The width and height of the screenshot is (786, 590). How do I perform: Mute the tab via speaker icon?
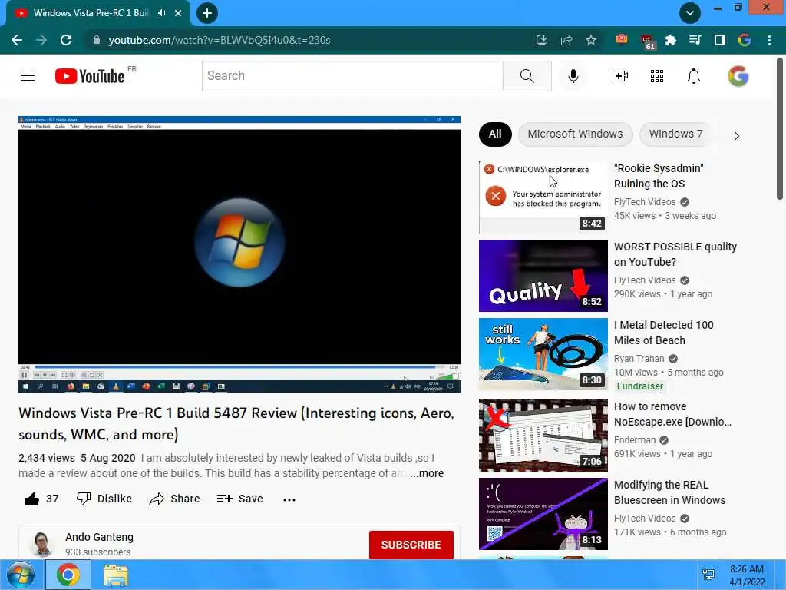pos(161,13)
